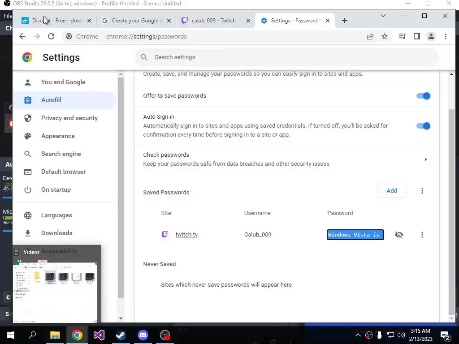The width and height of the screenshot is (459, 344).
Task: Open the twitch.tv site link
Action: (186, 235)
